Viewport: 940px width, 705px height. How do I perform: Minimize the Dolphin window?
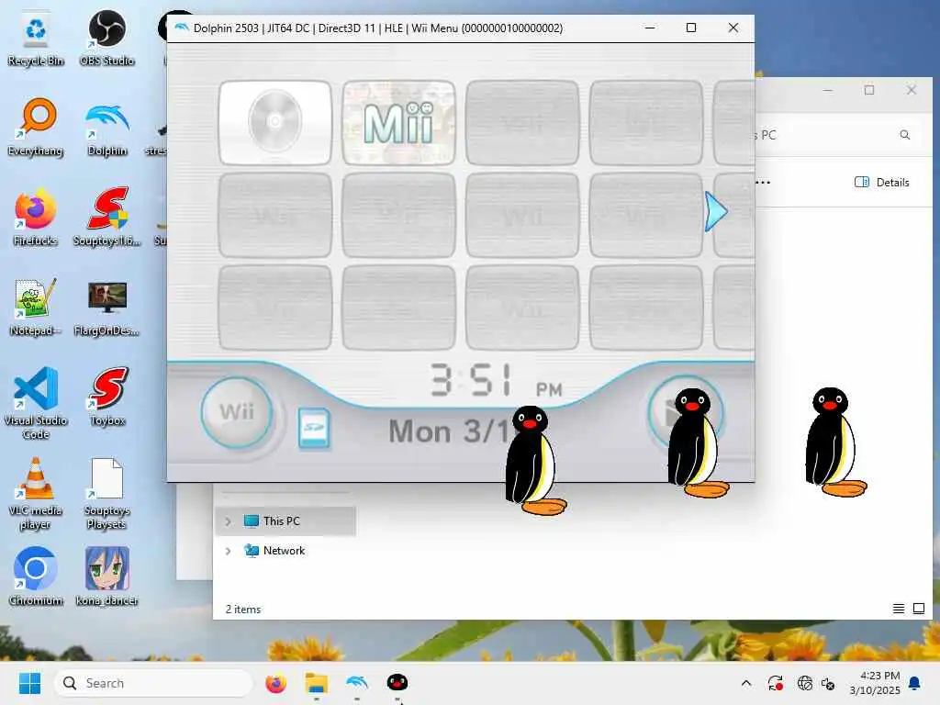(x=650, y=28)
